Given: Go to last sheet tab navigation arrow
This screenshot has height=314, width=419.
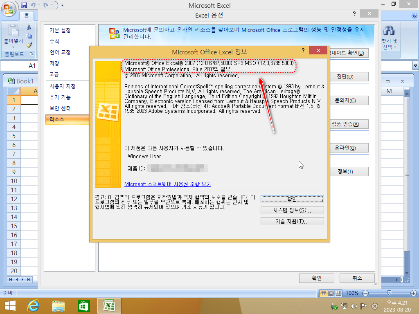Looking at the screenshot, I should 29,280.
